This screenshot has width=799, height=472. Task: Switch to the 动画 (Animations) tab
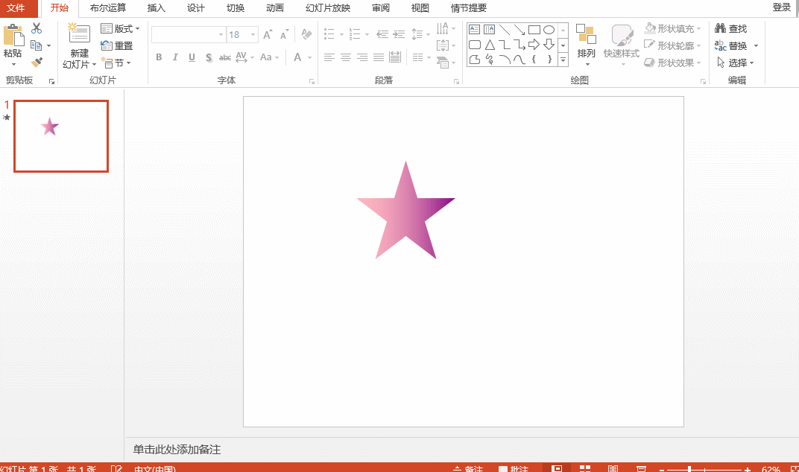tap(275, 8)
